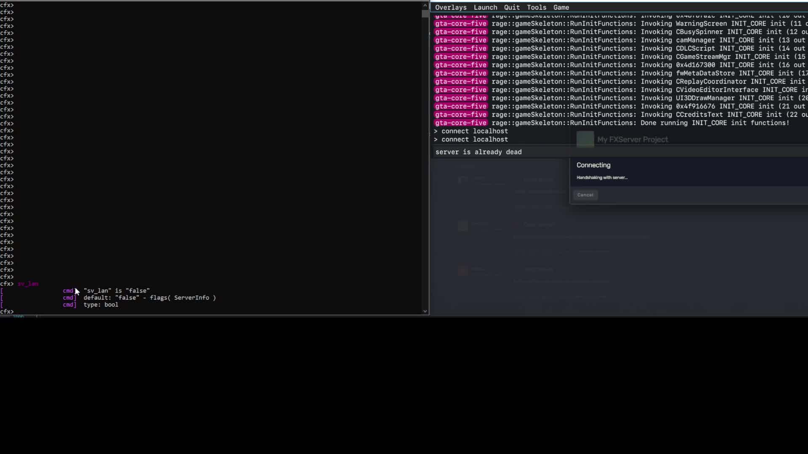Open the Game menu
This screenshot has width=808, height=454.
coord(561,8)
